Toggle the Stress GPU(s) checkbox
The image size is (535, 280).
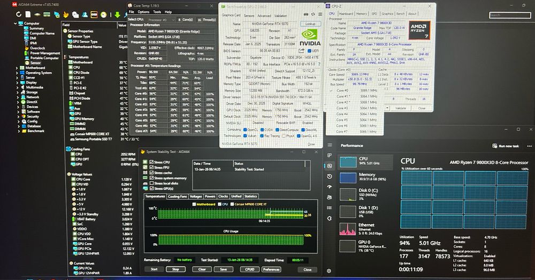point(151,188)
